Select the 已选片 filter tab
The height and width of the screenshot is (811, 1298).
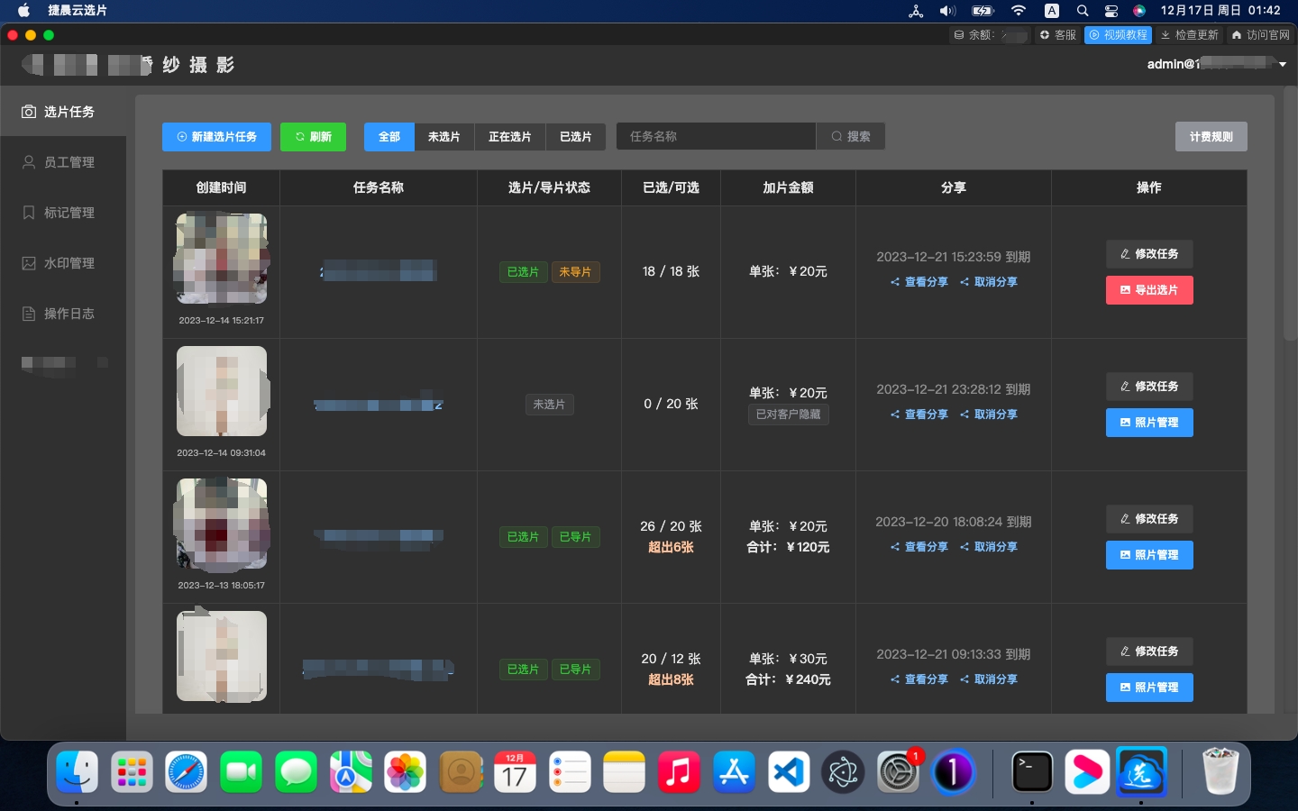coord(575,137)
